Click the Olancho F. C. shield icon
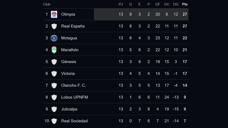 (x=54, y=85)
